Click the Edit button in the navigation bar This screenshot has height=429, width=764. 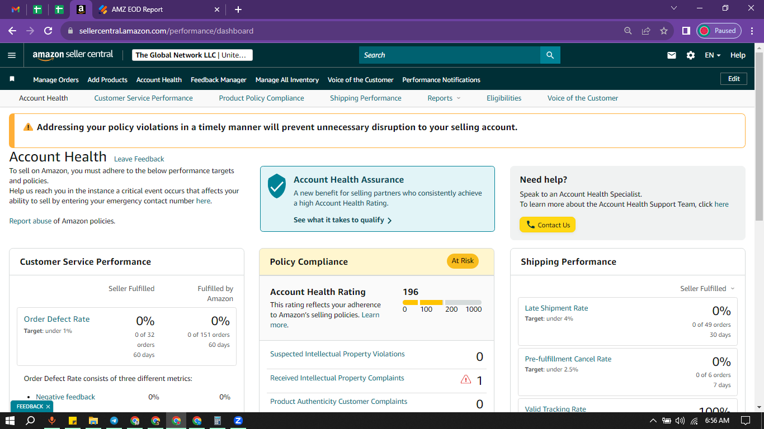734,79
